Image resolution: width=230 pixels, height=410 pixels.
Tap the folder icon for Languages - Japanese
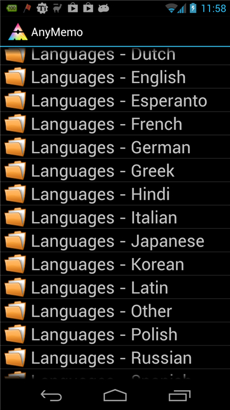(x=15, y=241)
